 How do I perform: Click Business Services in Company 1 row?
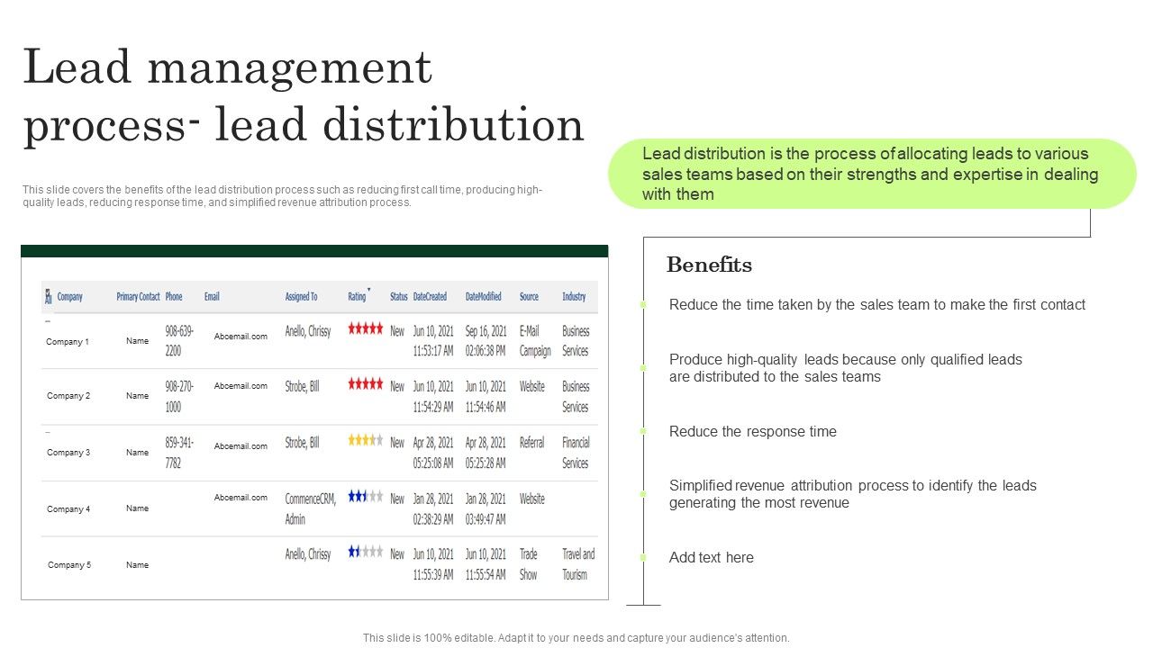576,341
